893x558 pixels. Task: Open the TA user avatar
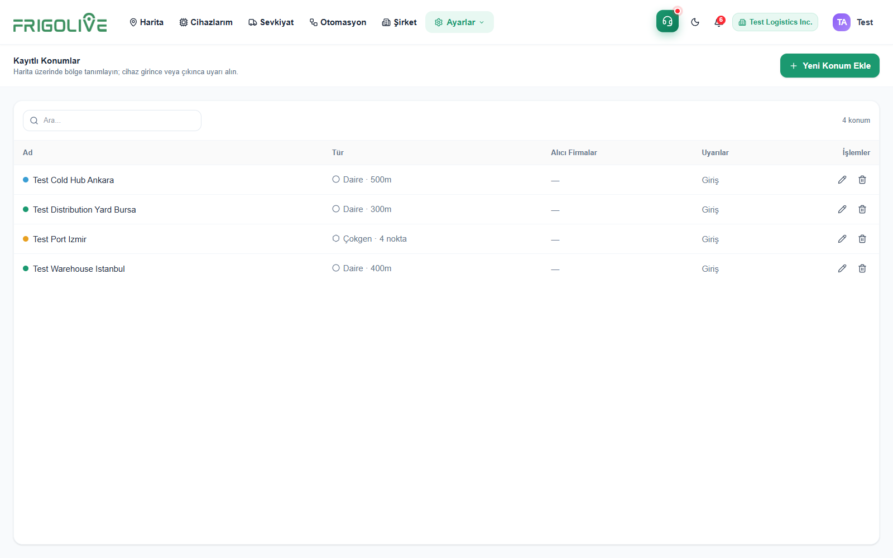click(842, 22)
